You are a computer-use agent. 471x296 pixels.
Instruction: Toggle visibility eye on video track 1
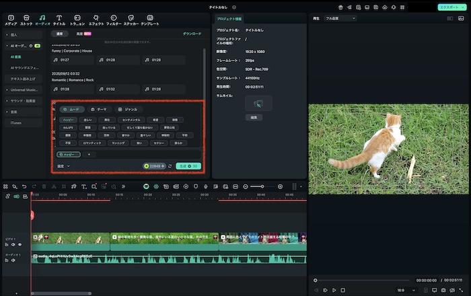(x=20, y=245)
